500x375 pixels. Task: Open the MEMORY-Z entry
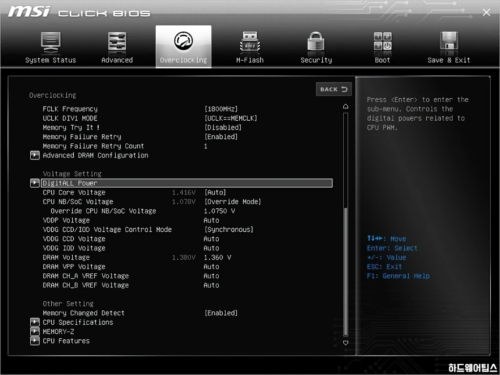[x=59, y=331]
